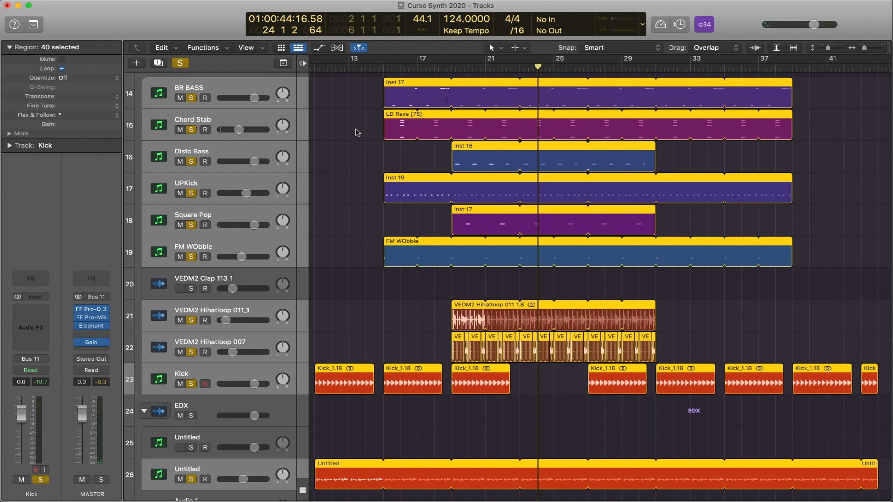Add a new track with plus button
Screen dimensions: 893x502
click(x=136, y=63)
